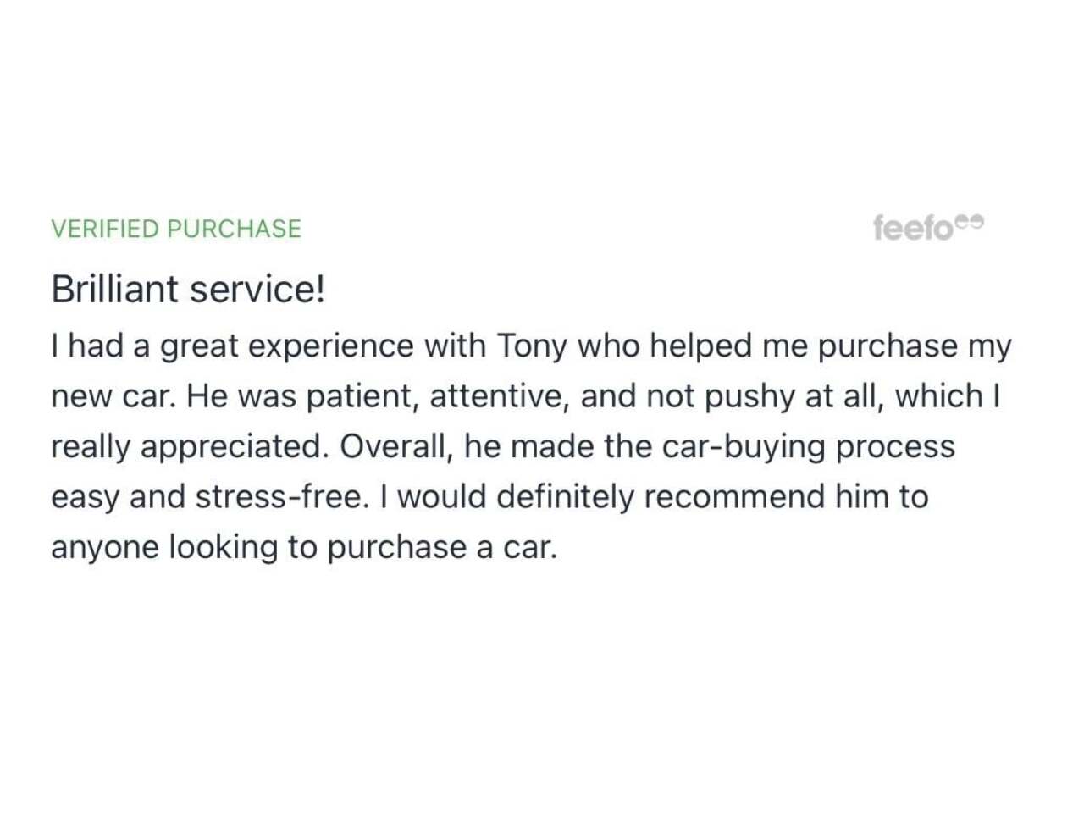This screenshot has height=813, width=1084.
Task: Open the "Brilliant service!" review title
Action: tap(188, 289)
